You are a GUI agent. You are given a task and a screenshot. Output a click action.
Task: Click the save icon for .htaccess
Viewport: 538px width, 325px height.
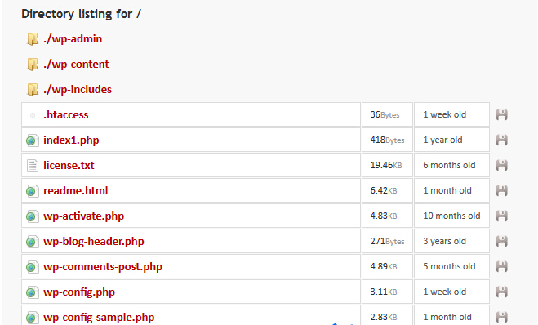click(501, 114)
